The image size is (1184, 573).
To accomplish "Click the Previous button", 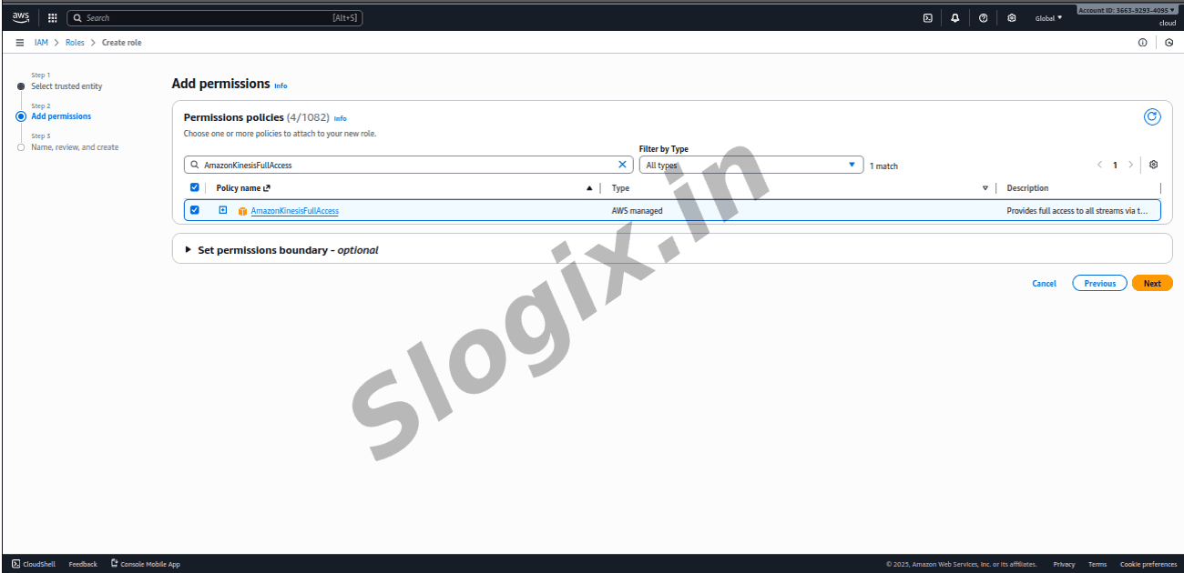I will pyautogui.click(x=1099, y=283).
